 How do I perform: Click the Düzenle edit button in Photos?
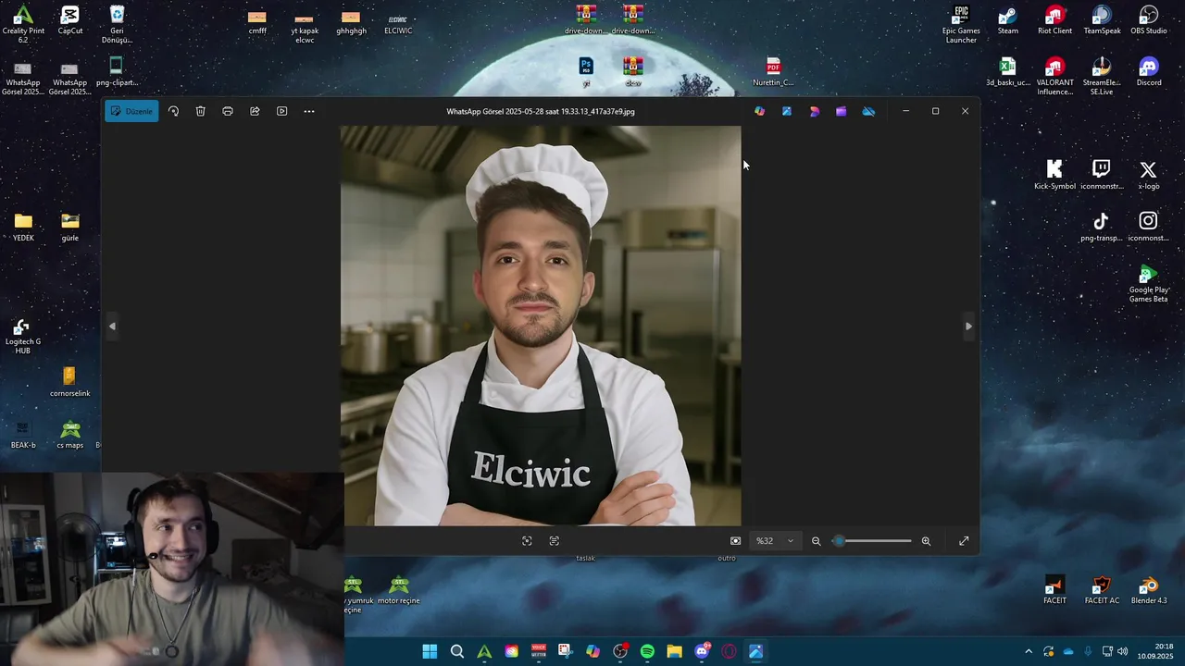click(x=131, y=111)
